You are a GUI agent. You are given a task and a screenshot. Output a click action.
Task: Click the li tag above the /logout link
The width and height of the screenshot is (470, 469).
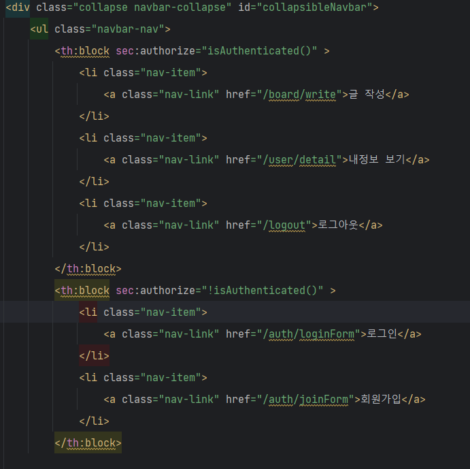pyautogui.click(x=143, y=204)
